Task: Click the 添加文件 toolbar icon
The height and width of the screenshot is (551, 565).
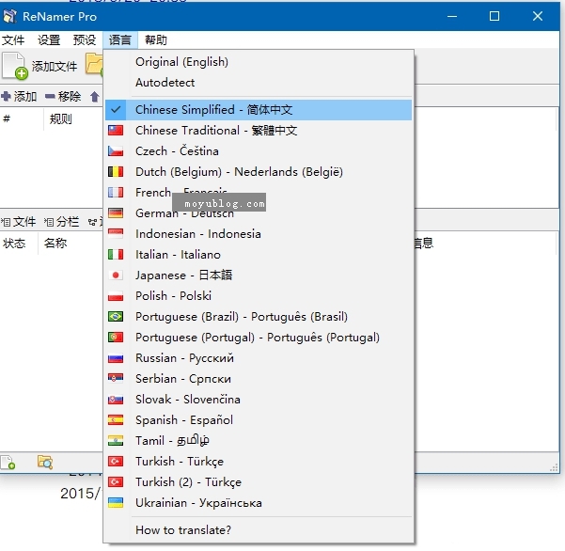Action: [x=15, y=66]
